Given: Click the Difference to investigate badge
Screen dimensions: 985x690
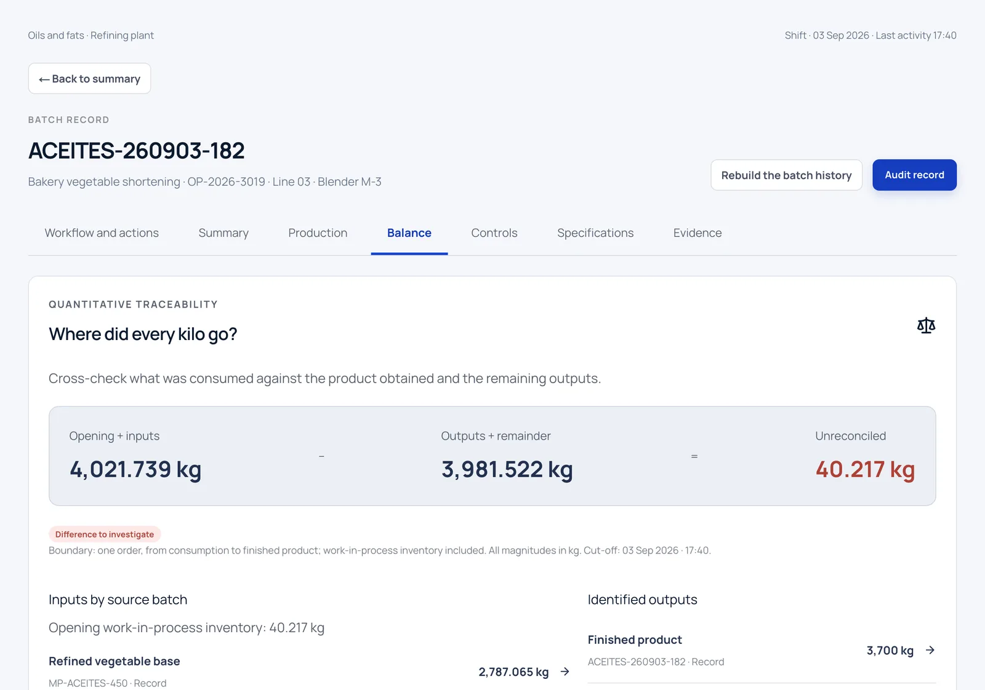Looking at the screenshot, I should point(105,534).
